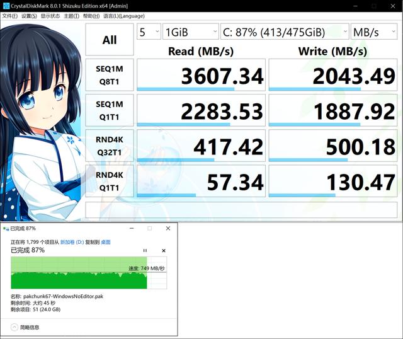The height and width of the screenshot is (339, 403).
Task: Open the drive selector showing C: 87%
Action: 285,32
